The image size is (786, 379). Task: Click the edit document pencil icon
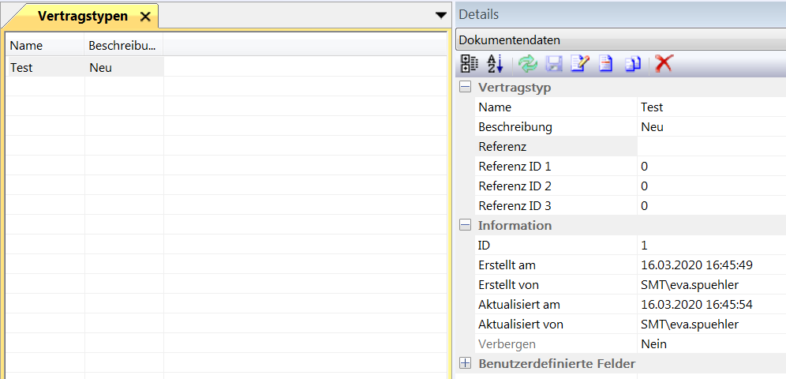click(x=580, y=64)
